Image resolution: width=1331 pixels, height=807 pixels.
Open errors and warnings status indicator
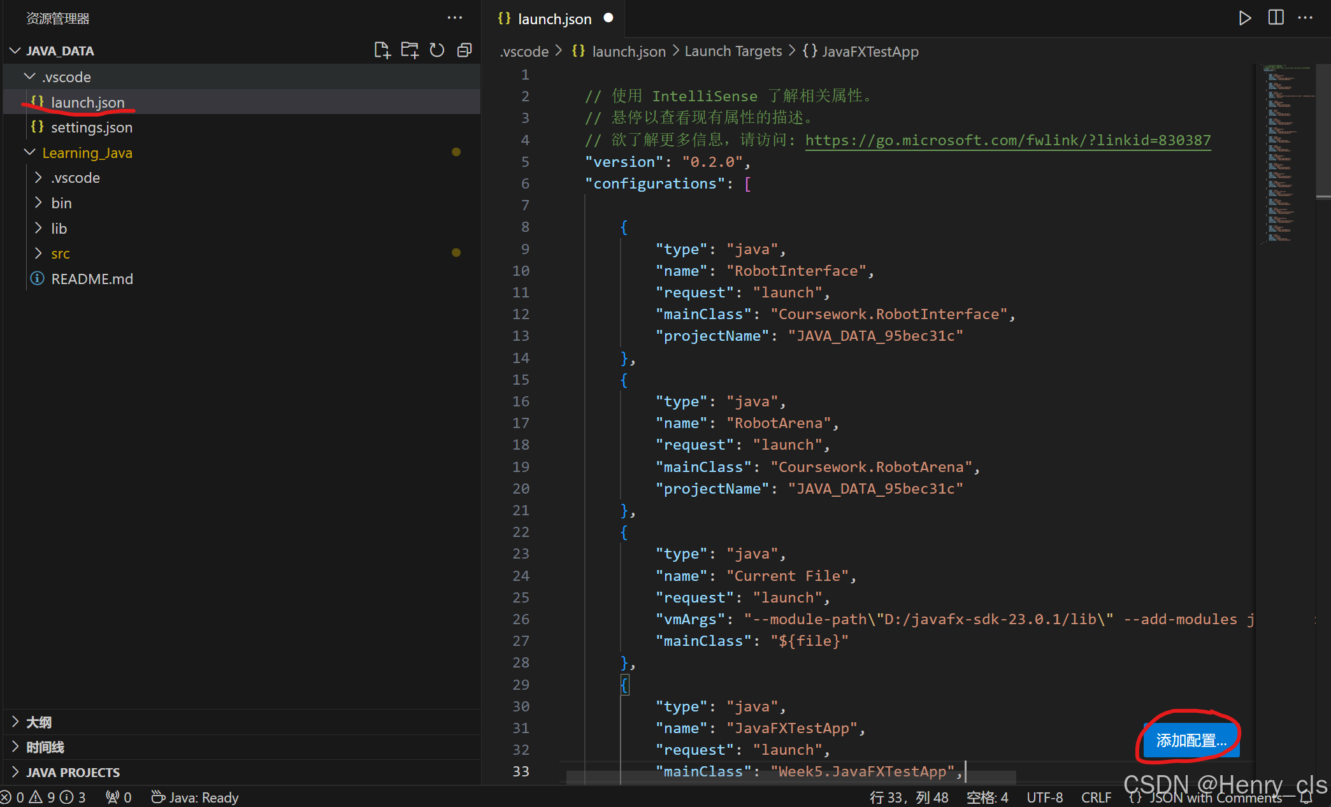(43, 797)
